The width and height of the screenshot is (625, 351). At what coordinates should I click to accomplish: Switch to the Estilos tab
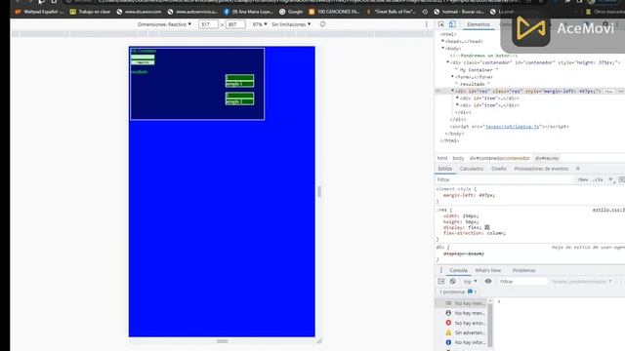click(445, 169)
